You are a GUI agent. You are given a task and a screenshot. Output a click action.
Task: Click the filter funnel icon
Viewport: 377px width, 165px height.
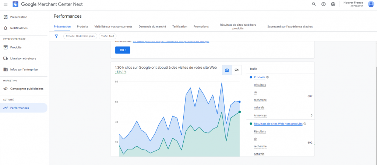56,36
